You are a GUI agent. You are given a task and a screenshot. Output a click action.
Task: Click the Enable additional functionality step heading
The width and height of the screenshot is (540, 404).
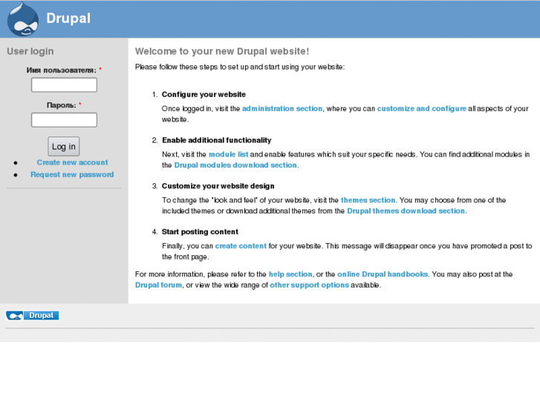point(217,140)
